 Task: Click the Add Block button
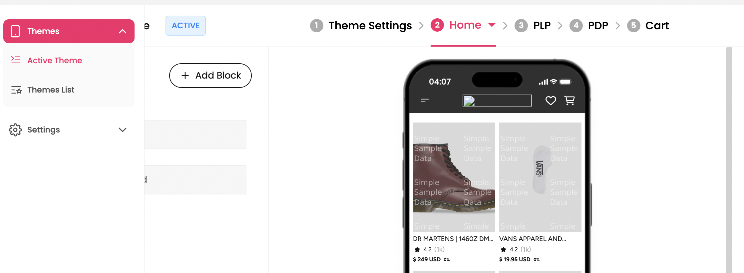[210, 76]
